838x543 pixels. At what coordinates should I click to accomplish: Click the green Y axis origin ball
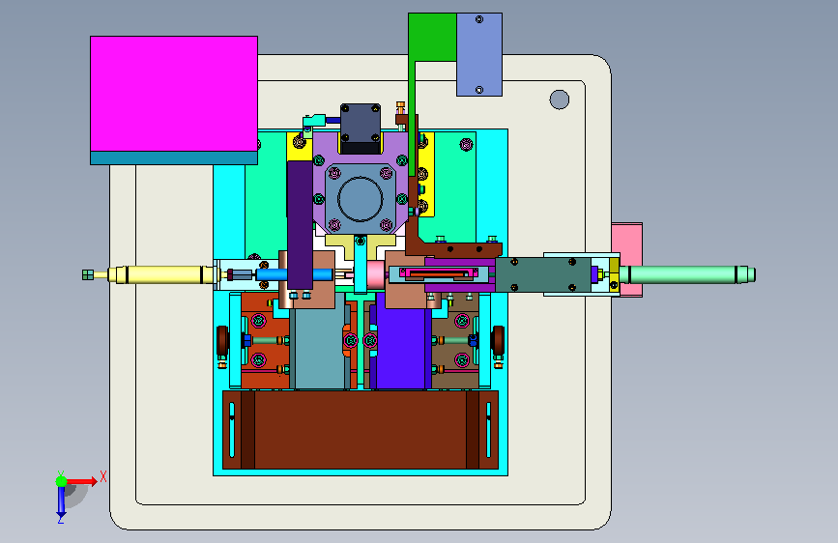(x=62, y=481)
